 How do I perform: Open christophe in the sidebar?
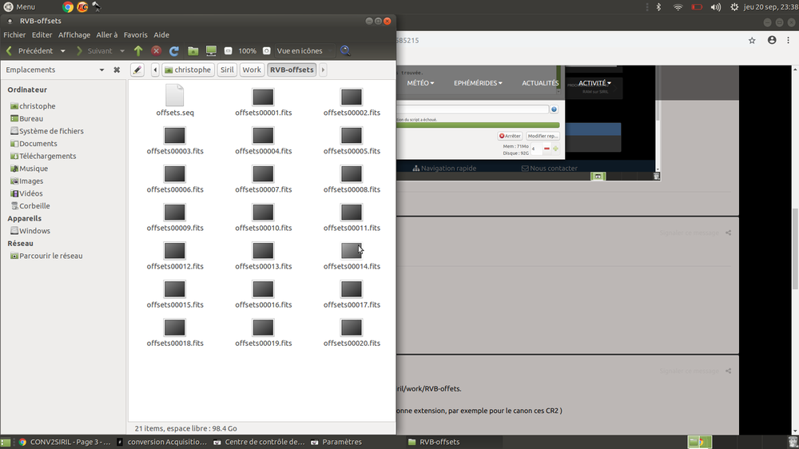pyautogui.click(x=33, y=106)
